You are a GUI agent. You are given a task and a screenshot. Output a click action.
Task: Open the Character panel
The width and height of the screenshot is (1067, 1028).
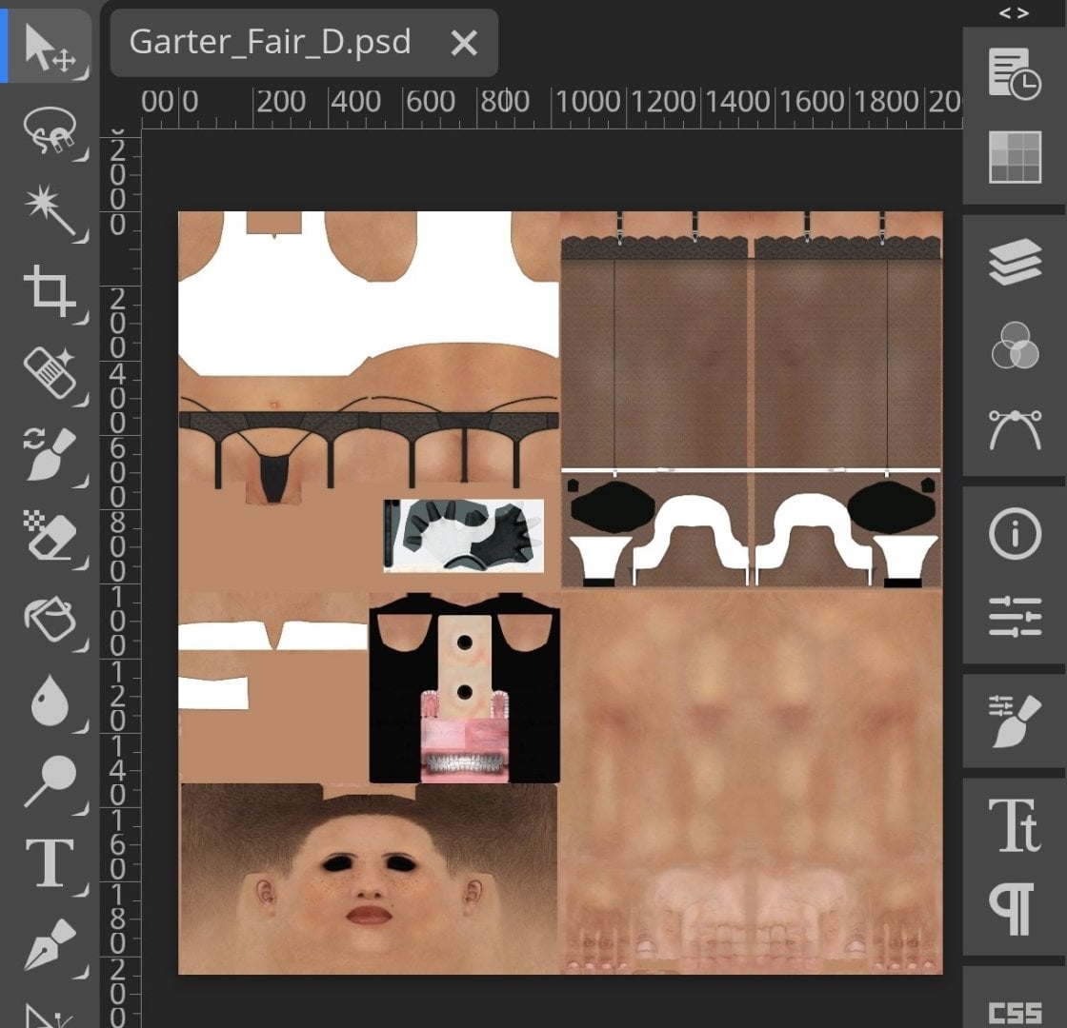click(1015, 825)
